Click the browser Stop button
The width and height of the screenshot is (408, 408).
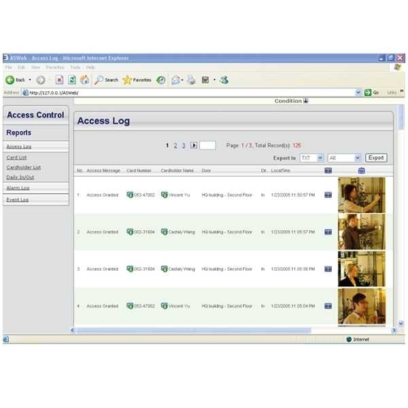pyautogui.click(x=59, y=80)
